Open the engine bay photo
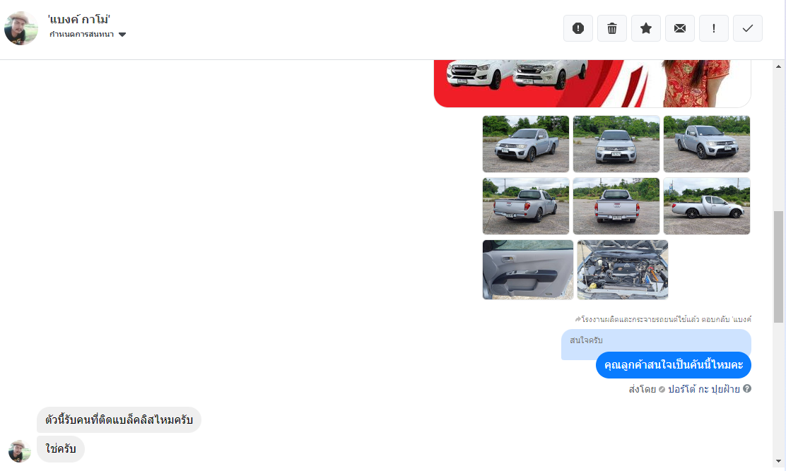The width and height of the screenshot is (786, 471). [x=623, y=270]
